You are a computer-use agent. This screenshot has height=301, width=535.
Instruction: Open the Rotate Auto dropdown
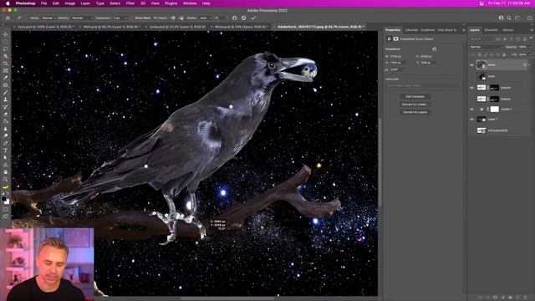[x=205, y=18]
